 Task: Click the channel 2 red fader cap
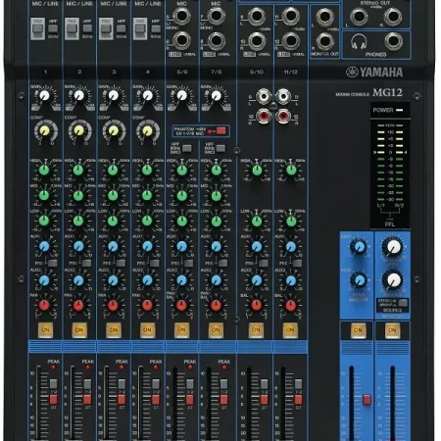87,399
